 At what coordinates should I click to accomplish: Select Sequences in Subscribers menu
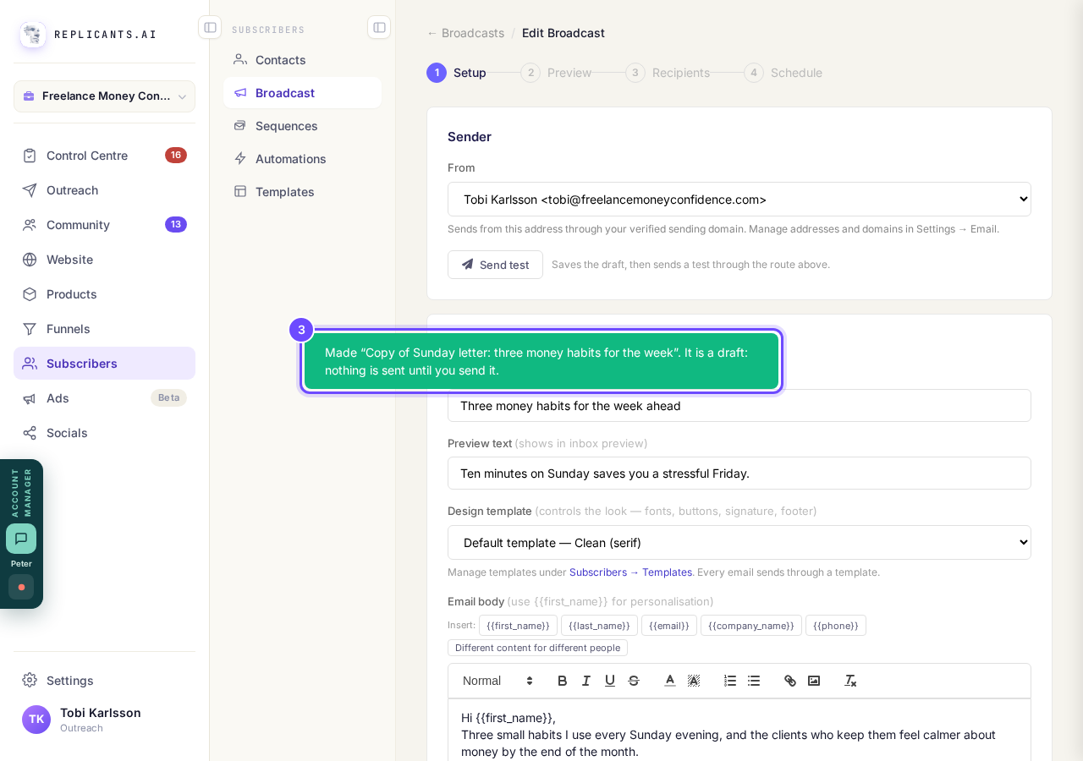[x=302, y=126]
